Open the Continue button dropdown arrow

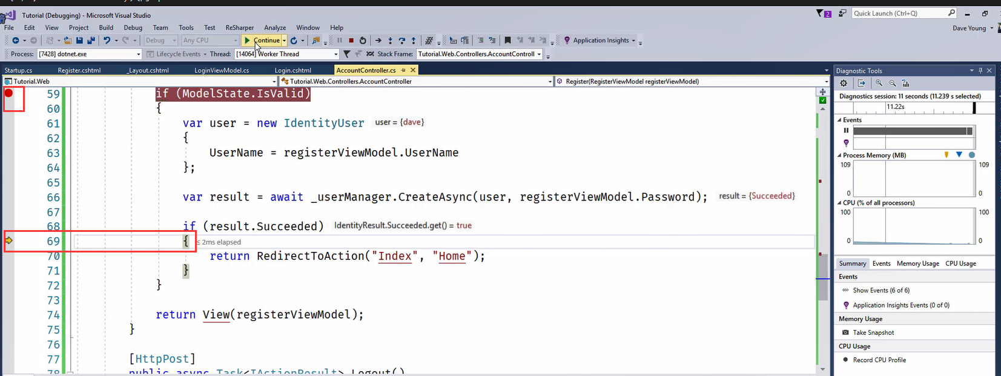click(x=284, y=41)
